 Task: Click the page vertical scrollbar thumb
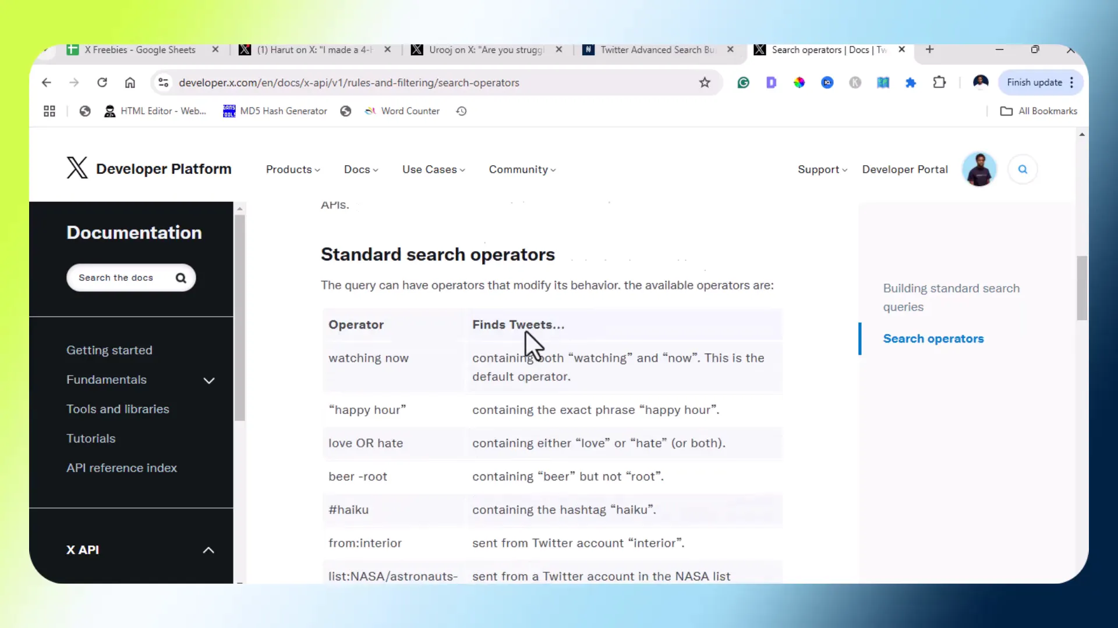(1082, 288)
